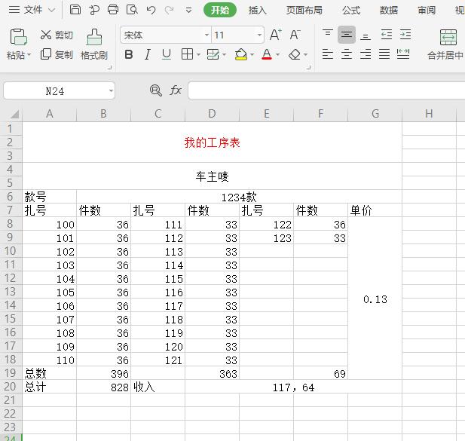Image resolution: width=465 pixels, height=441 pixels.
Task: Click the merged cell 1234款
Action: tap(239, 197)
